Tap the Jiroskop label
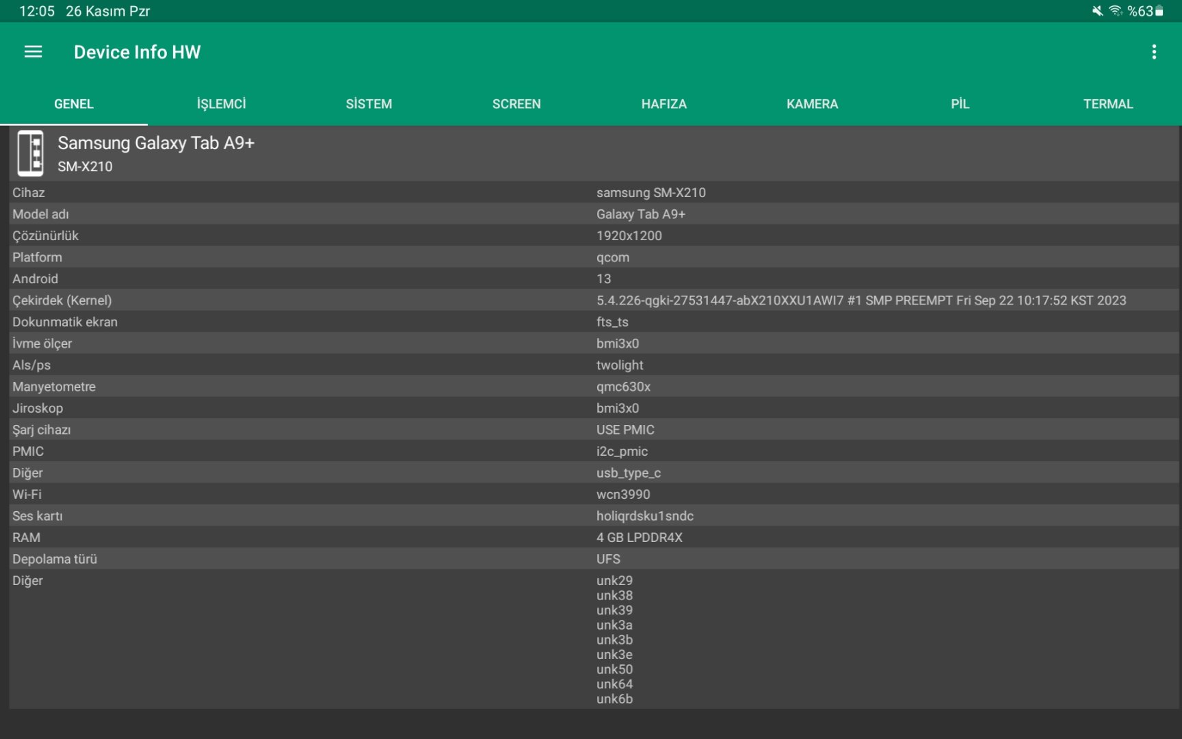1182x739 pixels. 38,409
